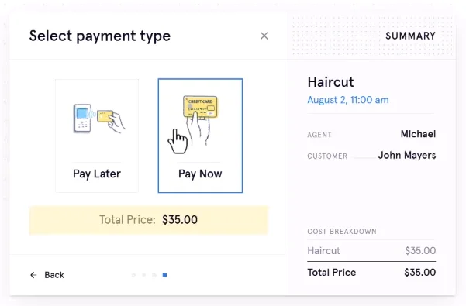Screen dimensions: 466x306
Task: Select the Pay Now option card
Action: click(200, 136)
